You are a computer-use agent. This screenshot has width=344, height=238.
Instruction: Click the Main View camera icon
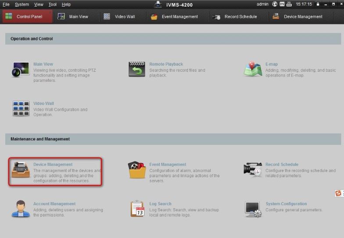[20, 69]
